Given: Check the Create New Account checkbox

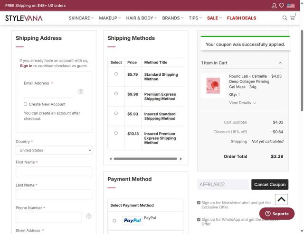Looking at the screenshot, I should coord(25,104).
